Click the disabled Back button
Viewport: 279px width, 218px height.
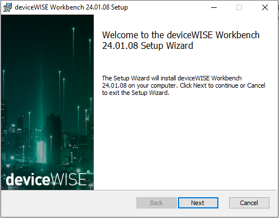pyautogui.click(x=157, y=203)
